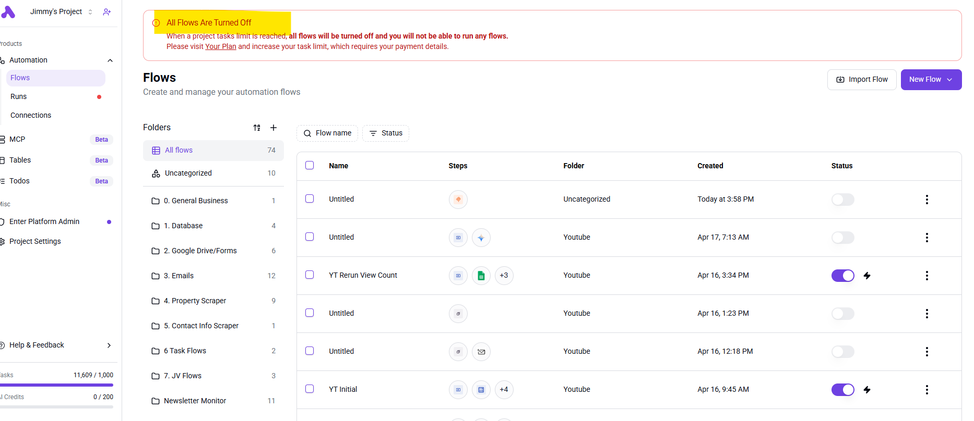Open row menu for Untitled Apr 17 flow
Viewport: 974px width, 421px height.
927,238
